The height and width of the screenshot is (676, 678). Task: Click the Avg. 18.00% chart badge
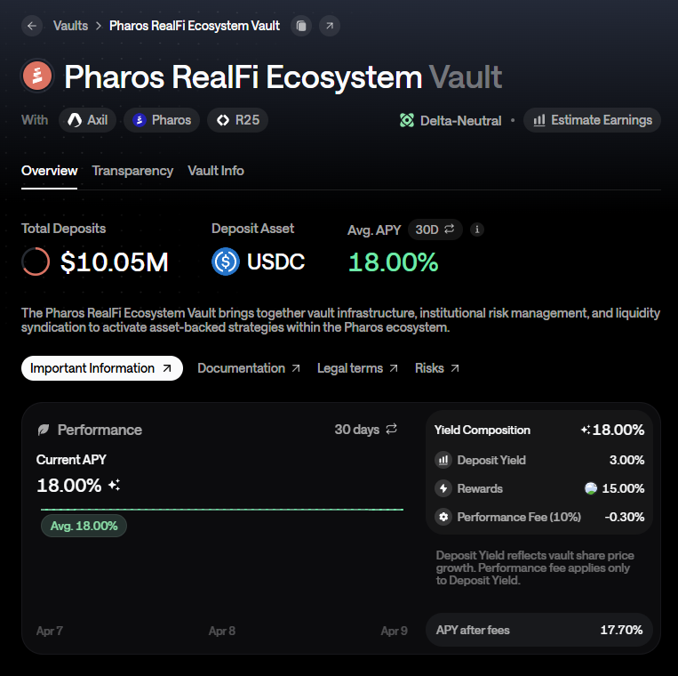[84, 526]
